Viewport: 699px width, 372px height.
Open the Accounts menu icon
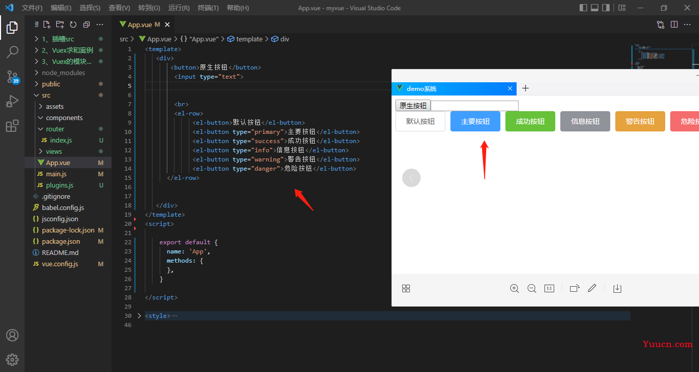pos(12,335)
